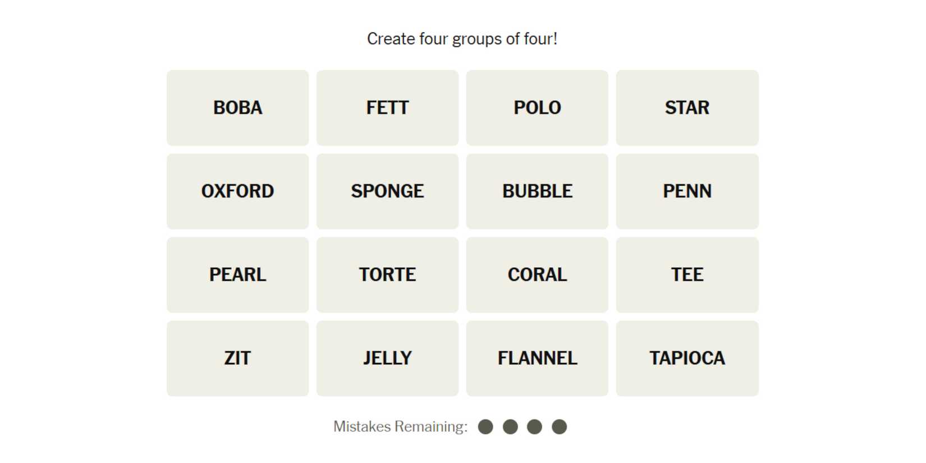926x463 pixels.
Task: Select the BUBBLE word tile
Action: 537,191
